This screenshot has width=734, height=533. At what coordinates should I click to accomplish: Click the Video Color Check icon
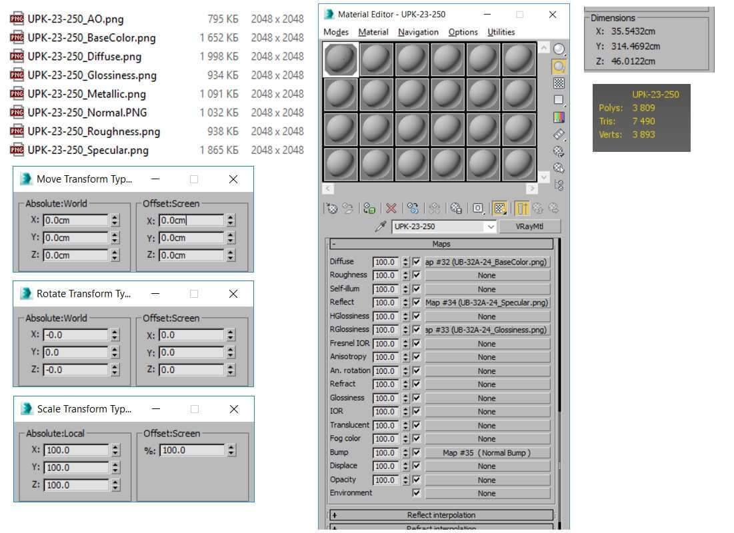pyautogui.click(x=559, y=118)
